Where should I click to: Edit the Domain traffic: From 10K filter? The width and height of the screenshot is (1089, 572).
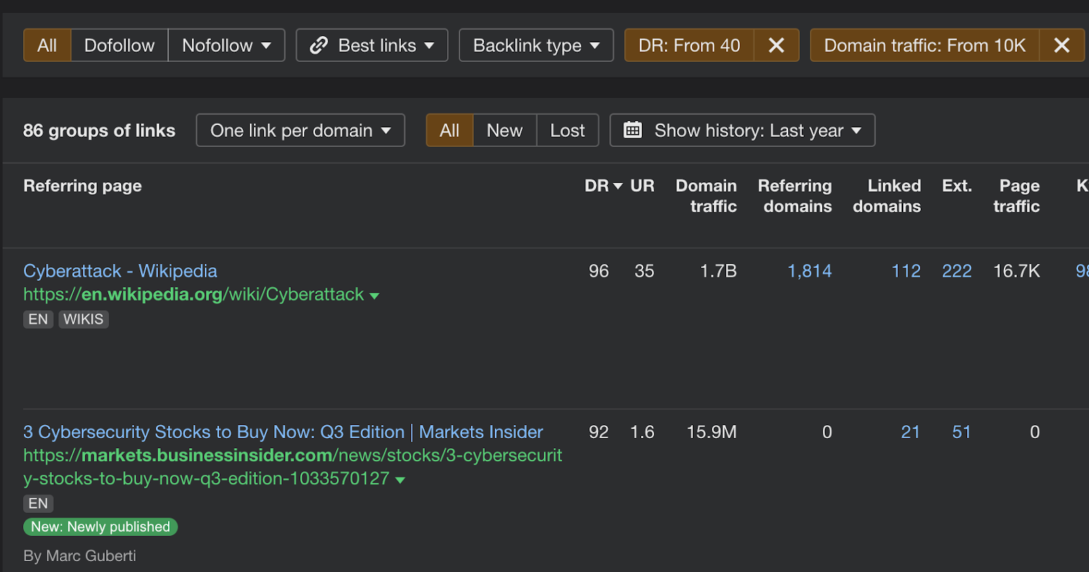pos(924,46)
